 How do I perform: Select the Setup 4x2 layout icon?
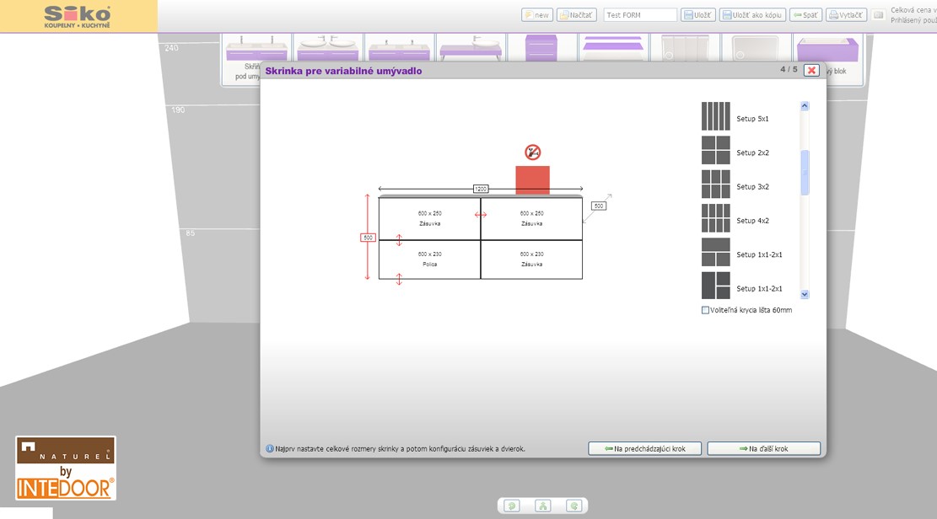click(715, 218)
